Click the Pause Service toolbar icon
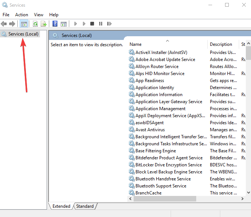The width and height of the screenshot is (251, 217). coord(101,24)
